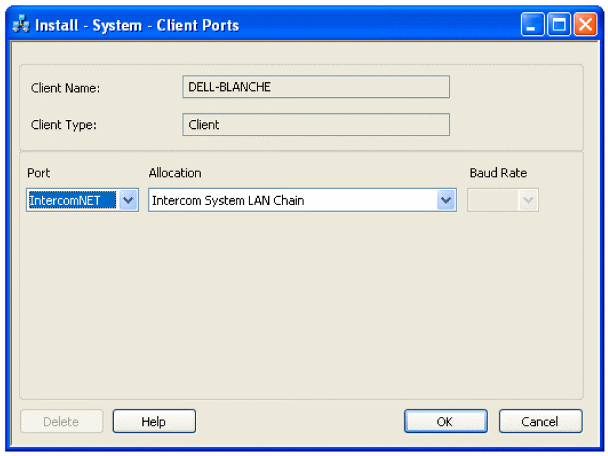Open the disabled Baud Rate dropdown

coord(529,200)
